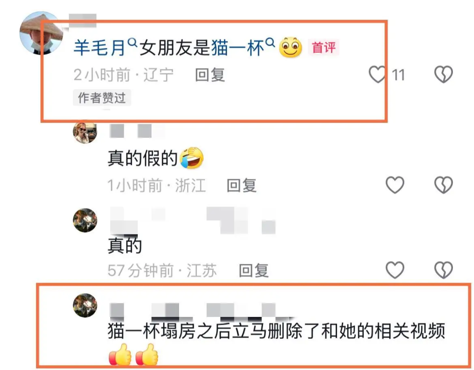Reply to the 2小时前 辽宁 comment
Image resolution: width=474 pixels, height=370 pixels.
[210, 75]
